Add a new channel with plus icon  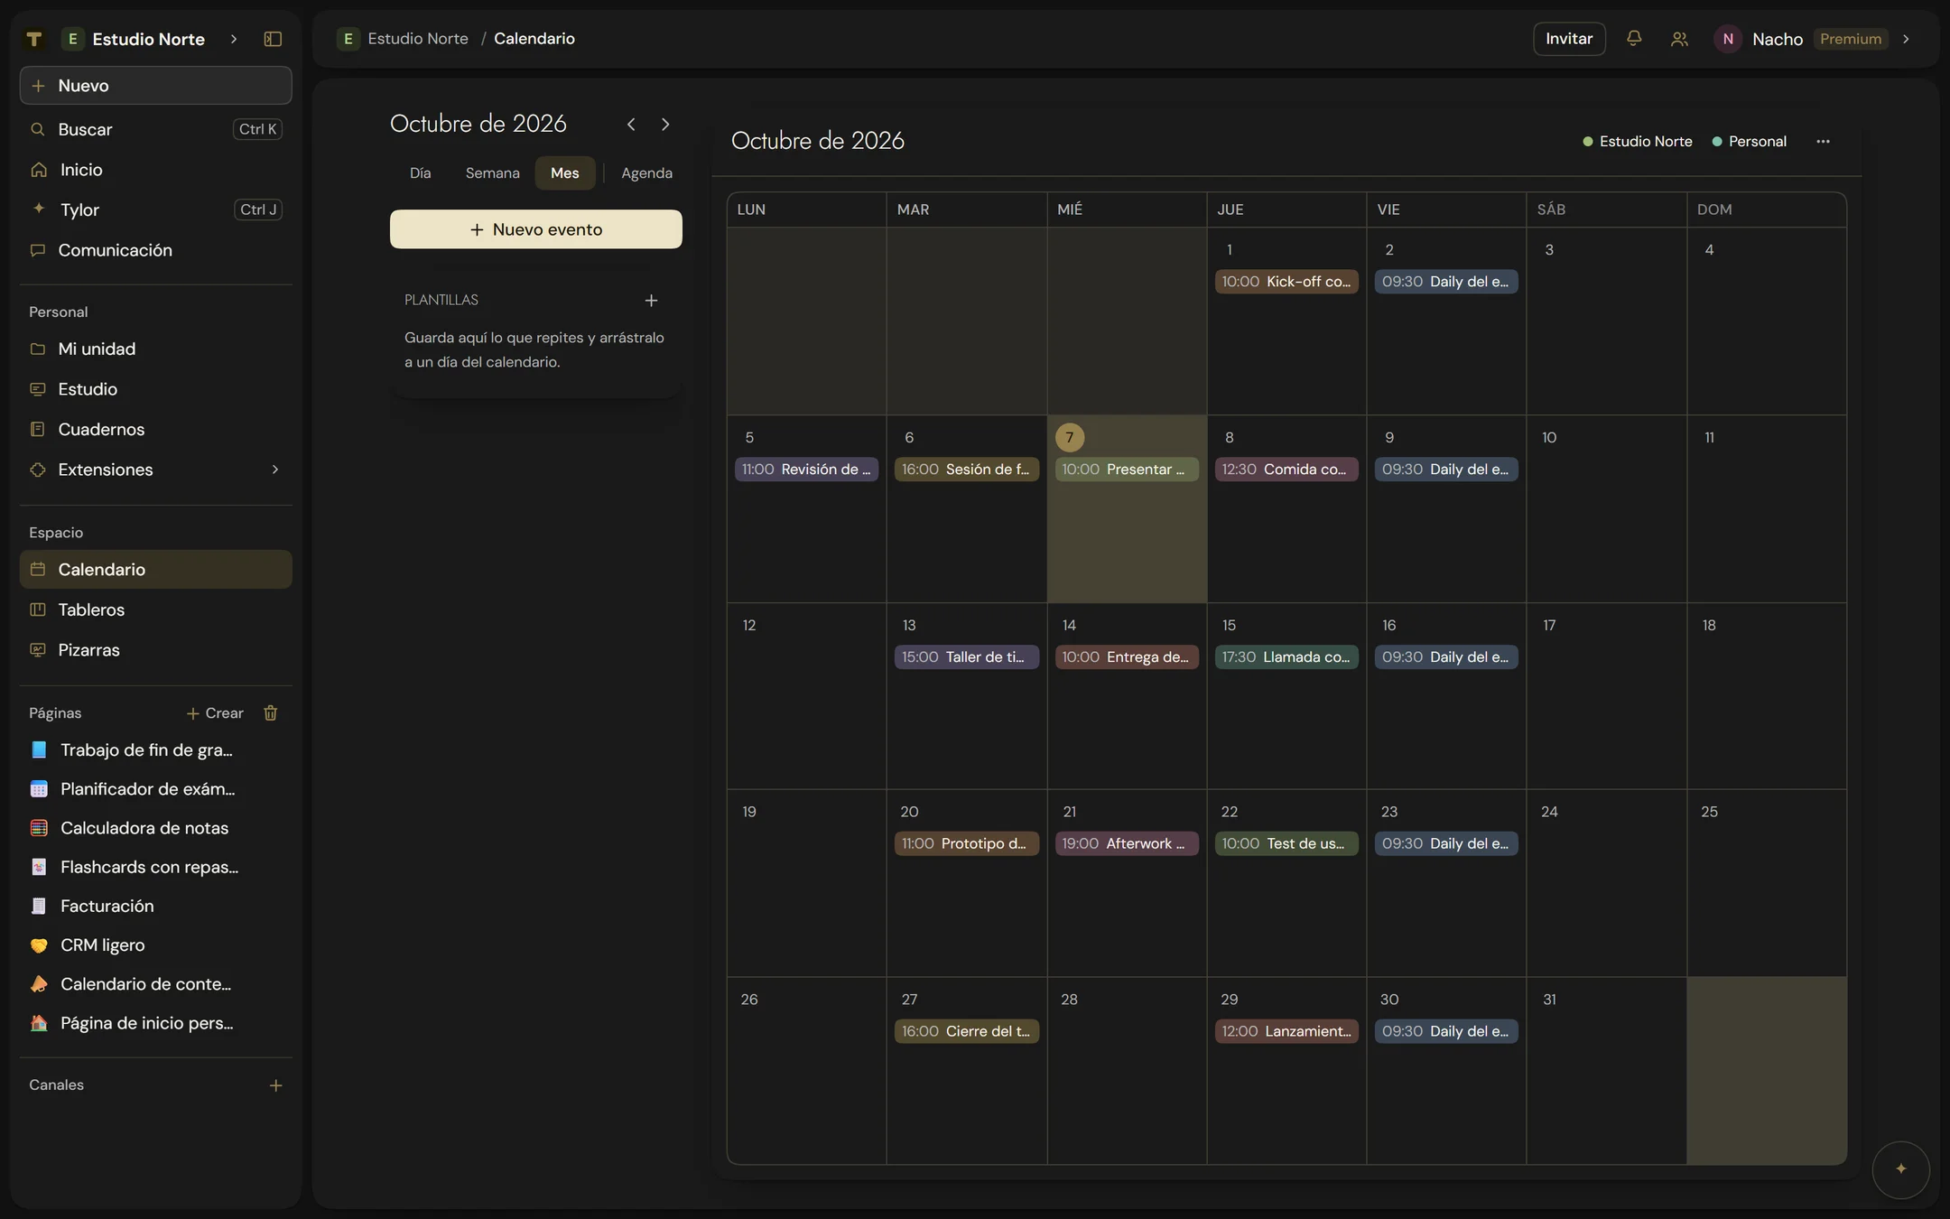coord(275,1085)
